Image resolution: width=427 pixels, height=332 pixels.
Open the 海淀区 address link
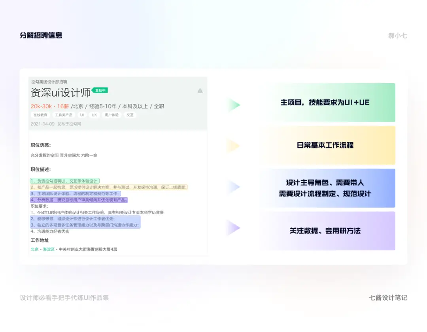pyautogui.click(x=49, y=249)
